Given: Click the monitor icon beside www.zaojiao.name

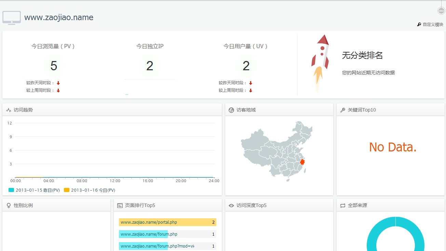Looking at the screenshot, I should coord(12,18).
